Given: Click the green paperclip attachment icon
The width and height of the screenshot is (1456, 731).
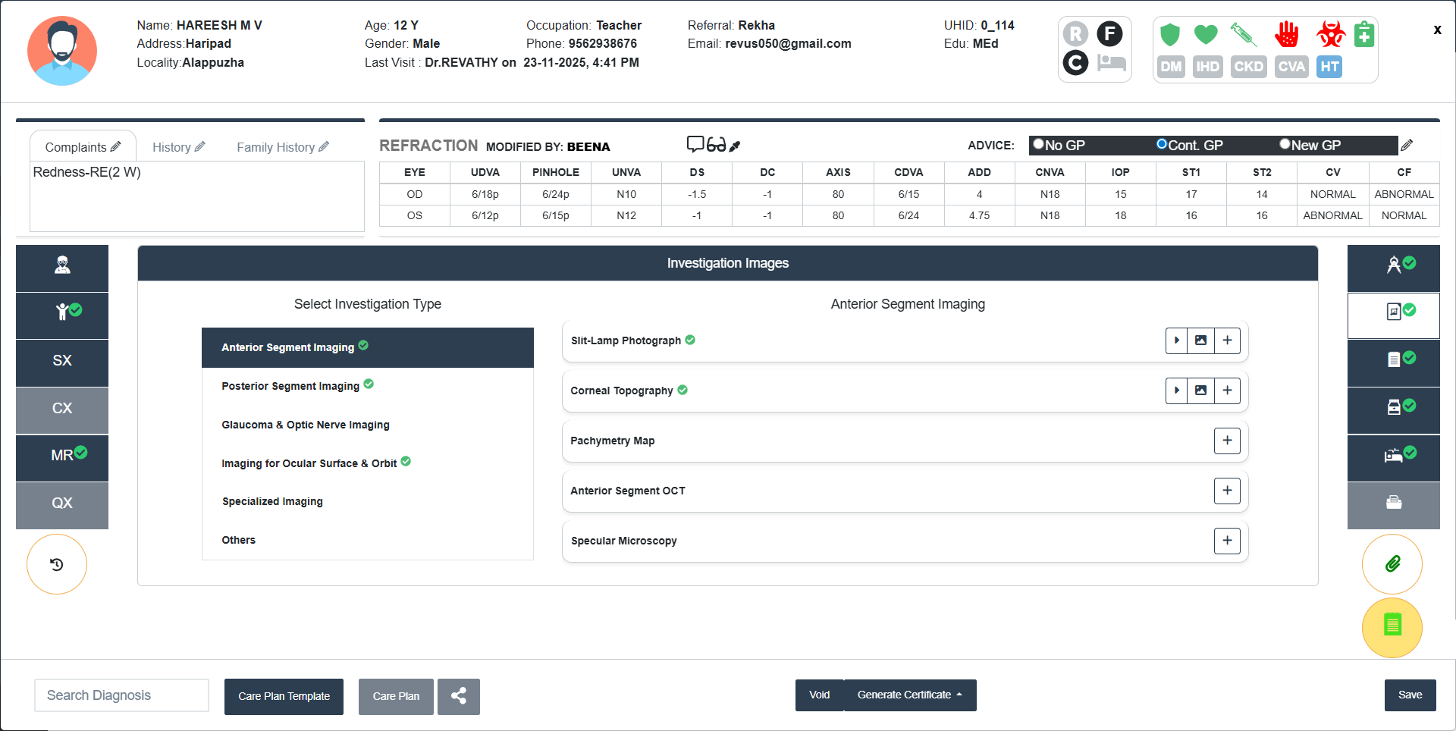Looking at the screenshot, I should pos(1392,564).
